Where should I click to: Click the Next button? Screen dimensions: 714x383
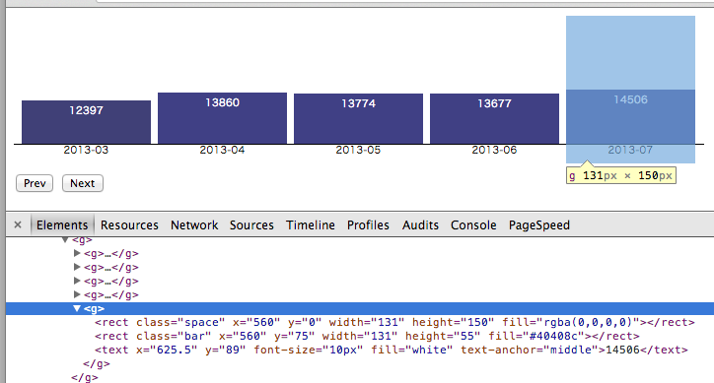pos(83,183)
